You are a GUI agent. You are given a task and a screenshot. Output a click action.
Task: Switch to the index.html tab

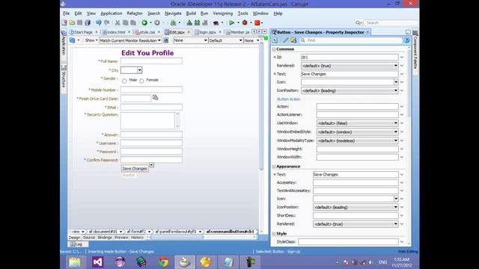[x=116, y=32]
